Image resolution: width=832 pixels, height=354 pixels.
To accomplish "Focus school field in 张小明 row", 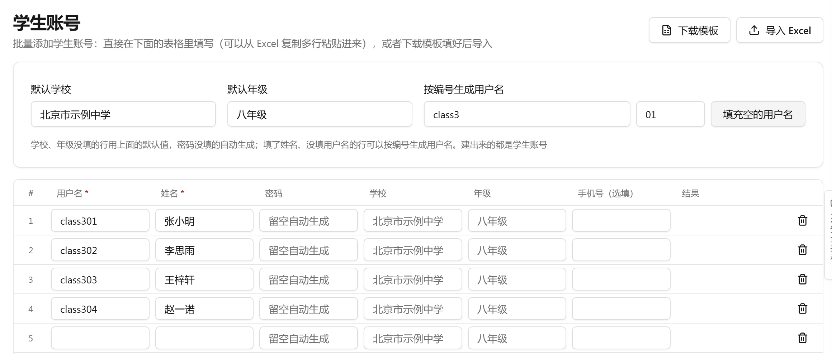I will (413, 220).
